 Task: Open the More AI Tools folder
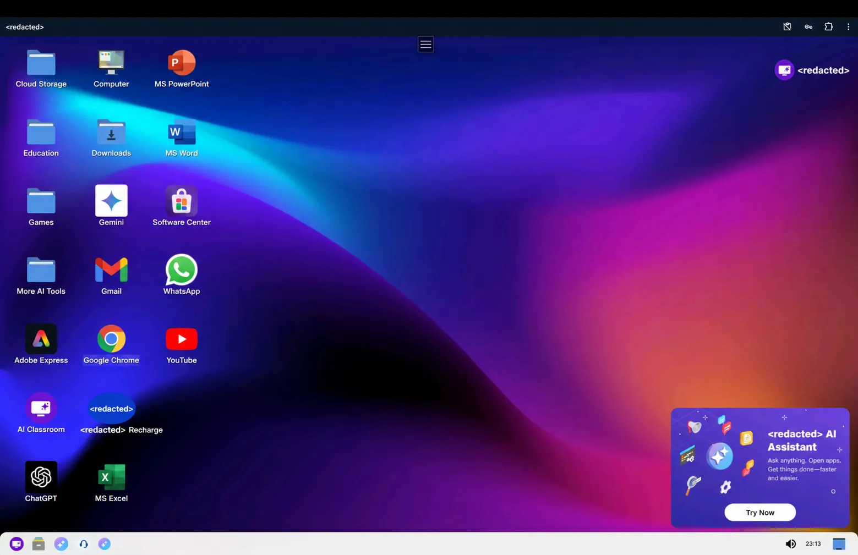point(41,276)
